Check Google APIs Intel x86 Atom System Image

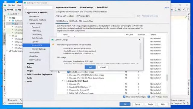pyautogui.click(x=68, y=78)
